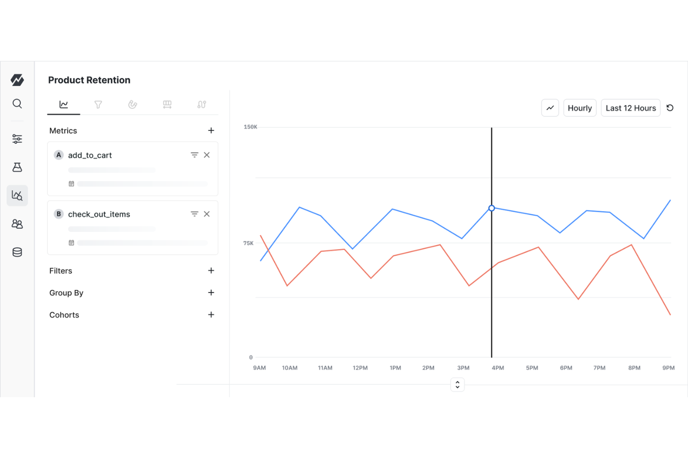Open the database icon in sidebar
The height and width of the screenshot is (458, 688).
pos(17,252)
